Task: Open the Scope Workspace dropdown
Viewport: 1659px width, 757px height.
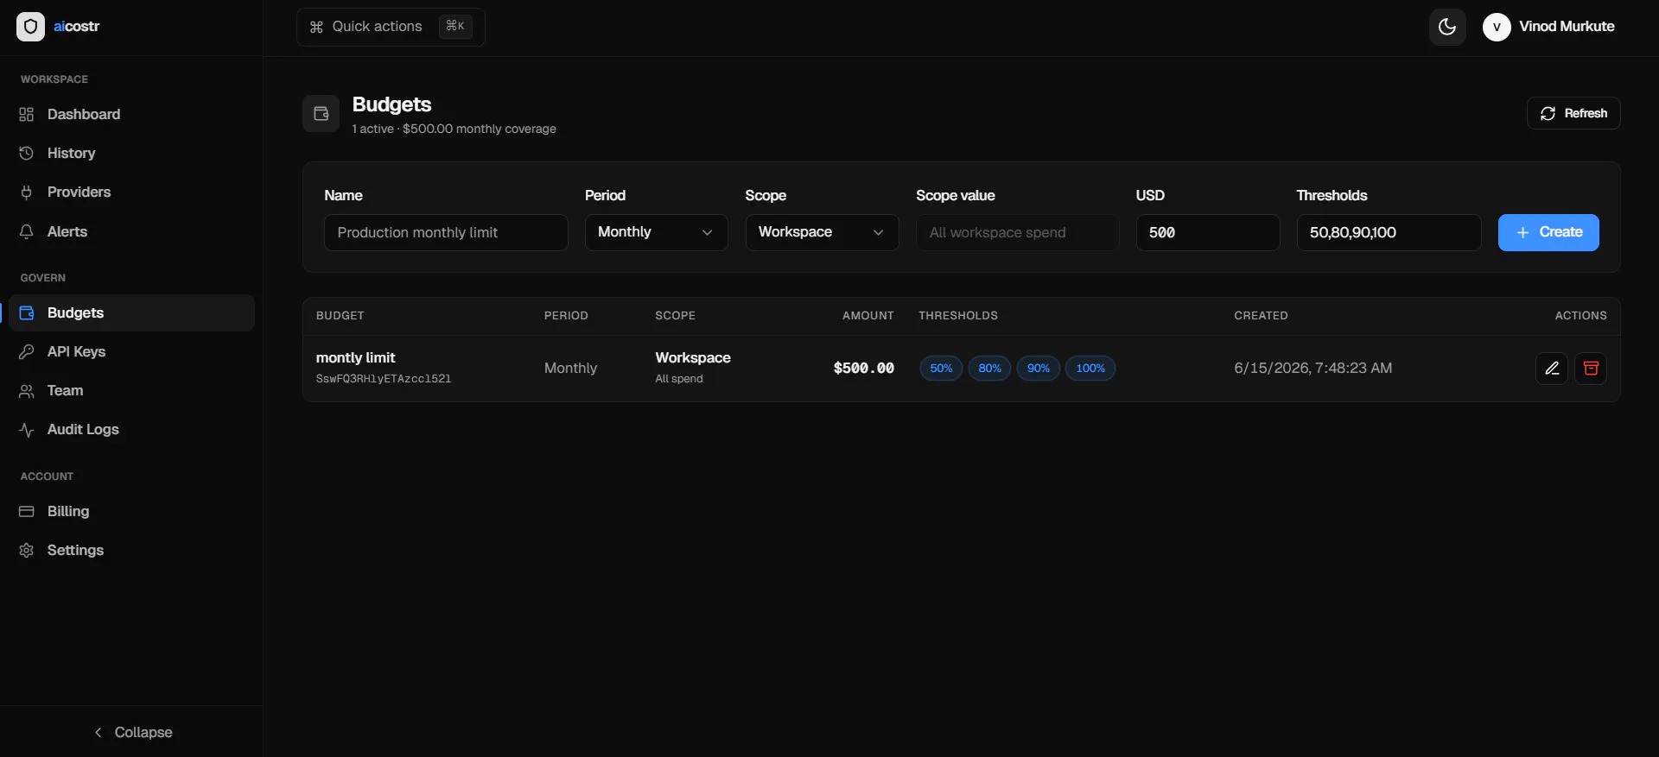Action: coord(822,232)
